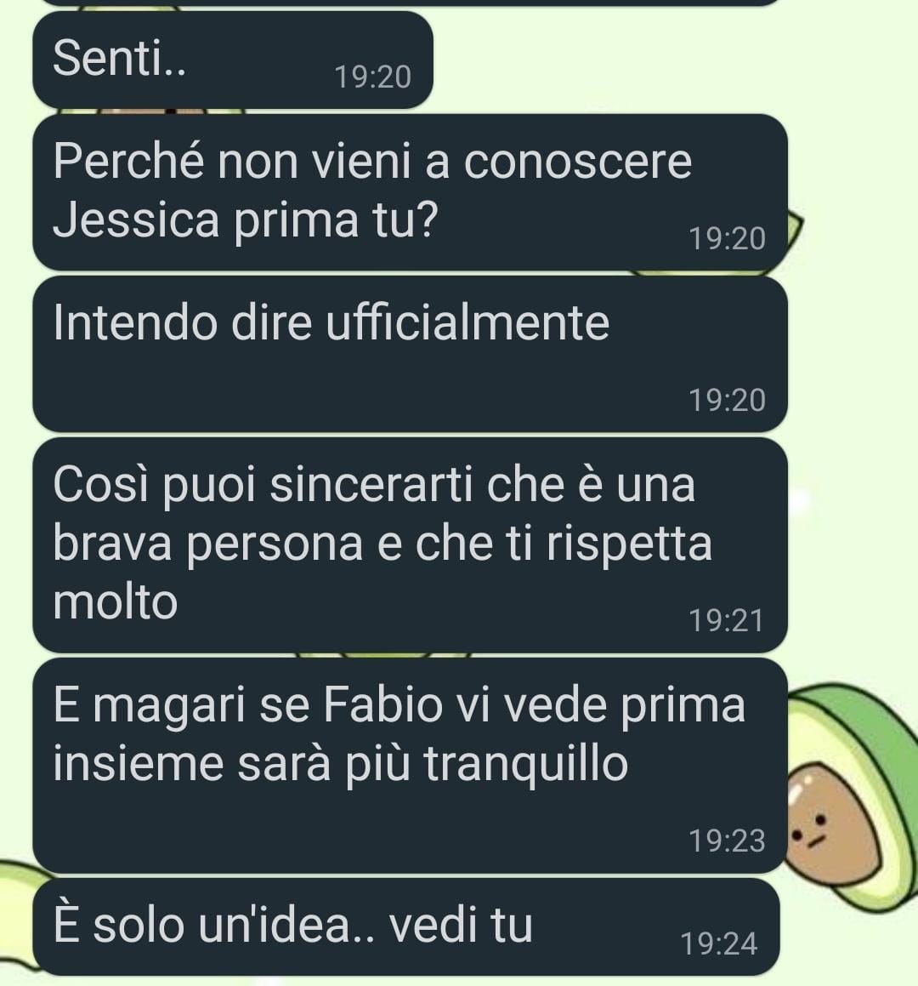Screen dimensions: 918x986
Task: Click the 19:24 timestamp
Action: click(x=719, y=944)
